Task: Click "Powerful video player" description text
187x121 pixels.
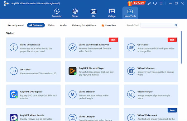Action: [x=96, y=73]
